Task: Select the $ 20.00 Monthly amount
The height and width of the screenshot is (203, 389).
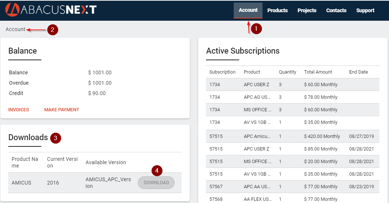Action: tap(321, 162)
